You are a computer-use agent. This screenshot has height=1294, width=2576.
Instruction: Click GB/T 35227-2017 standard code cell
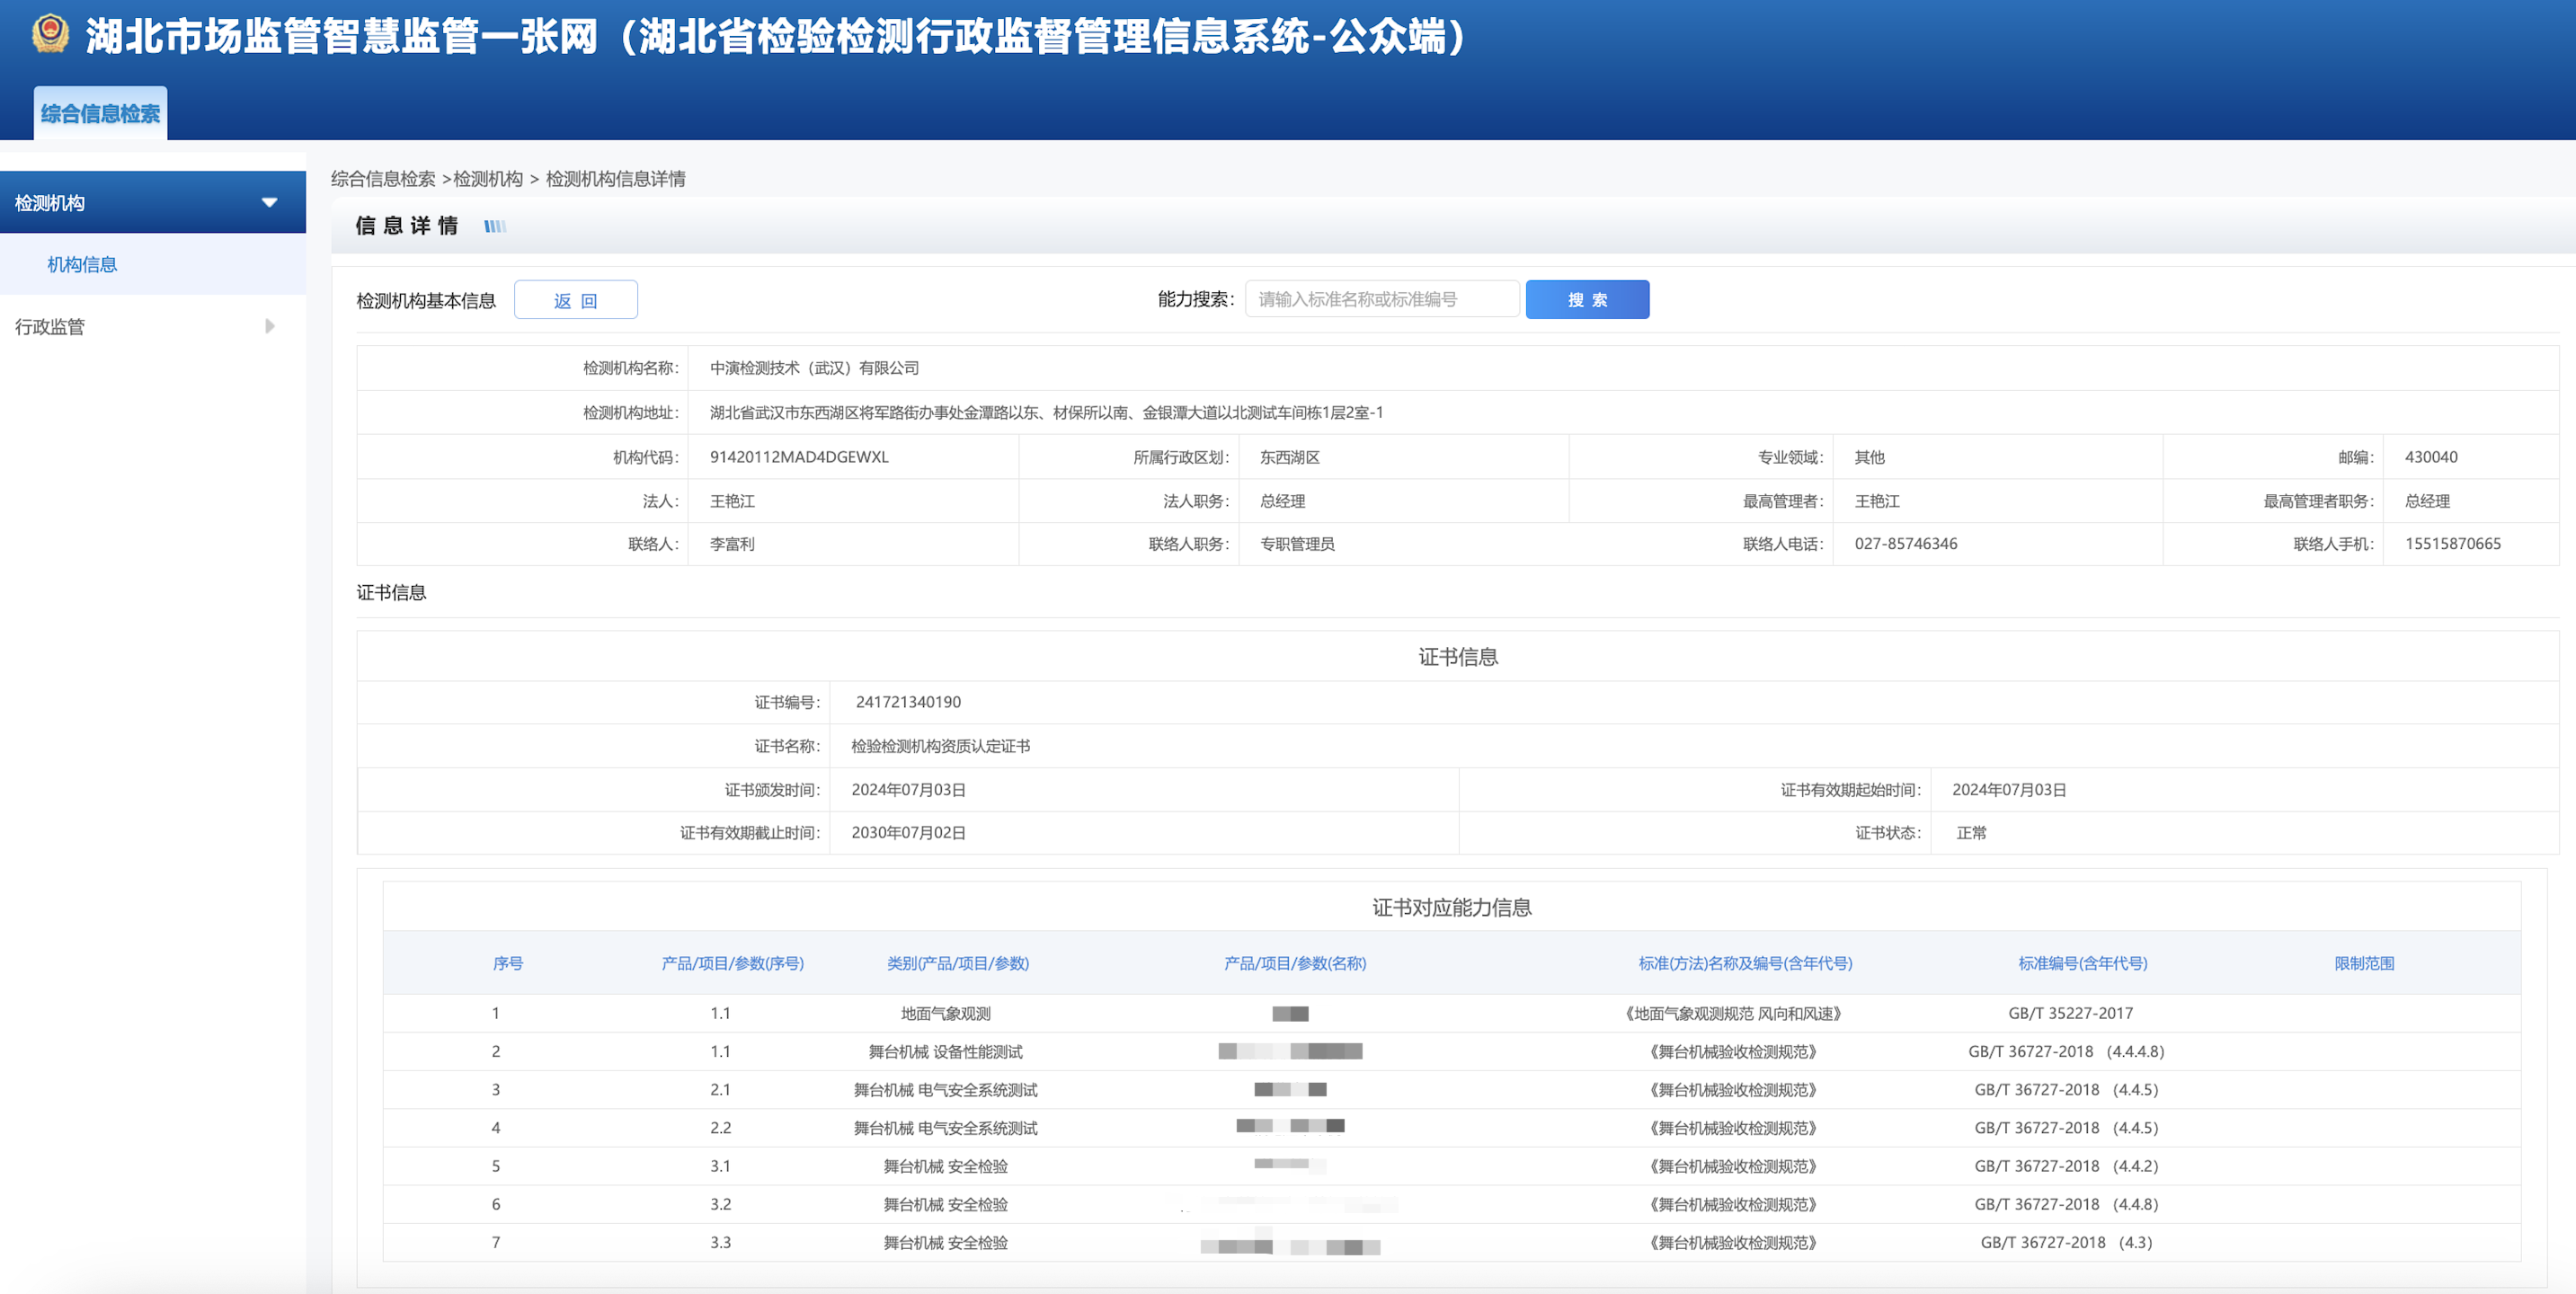click(2069, 1013)
